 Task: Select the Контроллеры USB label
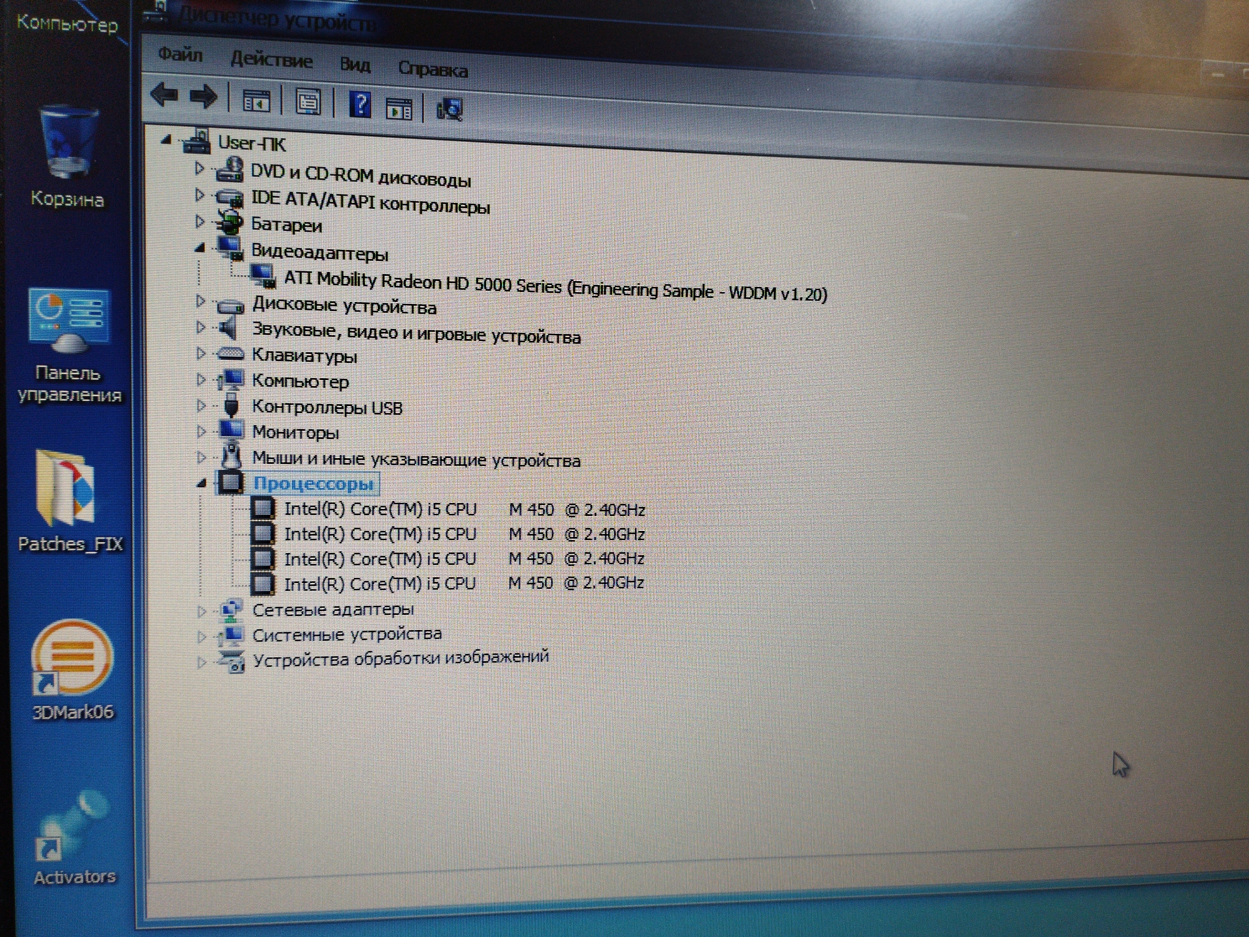point(327,407)
